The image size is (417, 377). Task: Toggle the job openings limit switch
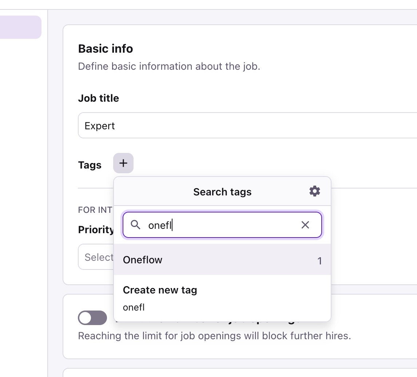[92, 318]
